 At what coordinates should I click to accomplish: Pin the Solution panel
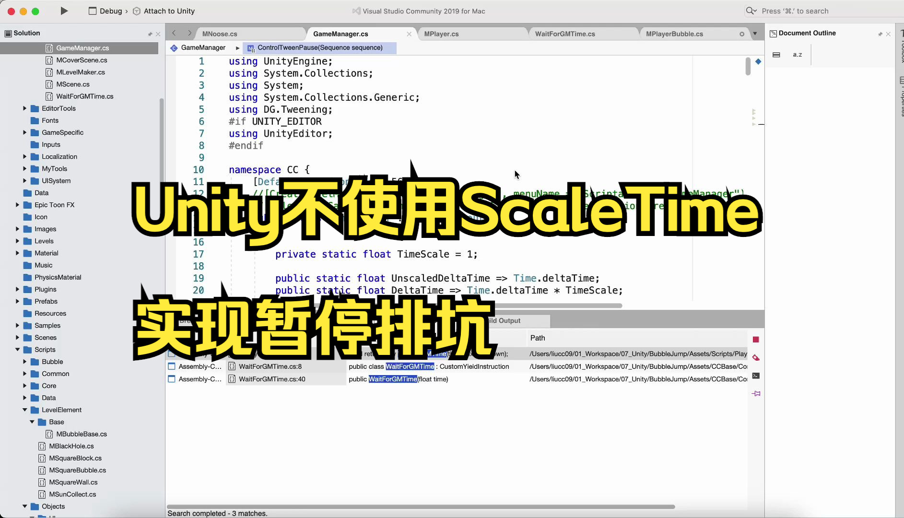(x=150, y=34)
